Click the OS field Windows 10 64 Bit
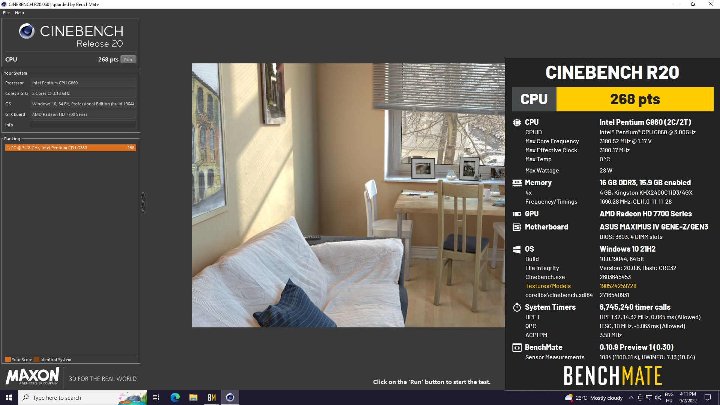 (83, 104)
